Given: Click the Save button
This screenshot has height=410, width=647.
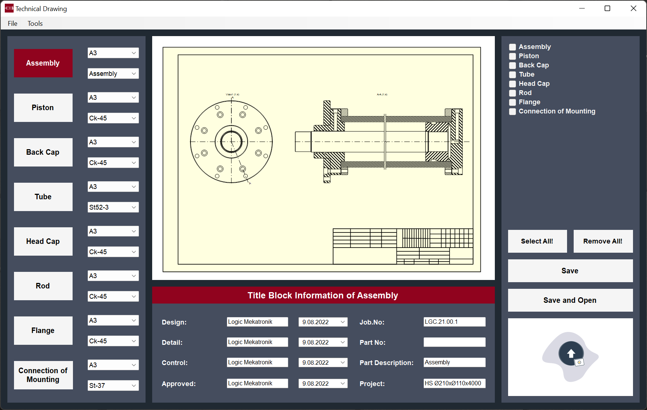Looking at the screenshot, I should coord(570,271).
